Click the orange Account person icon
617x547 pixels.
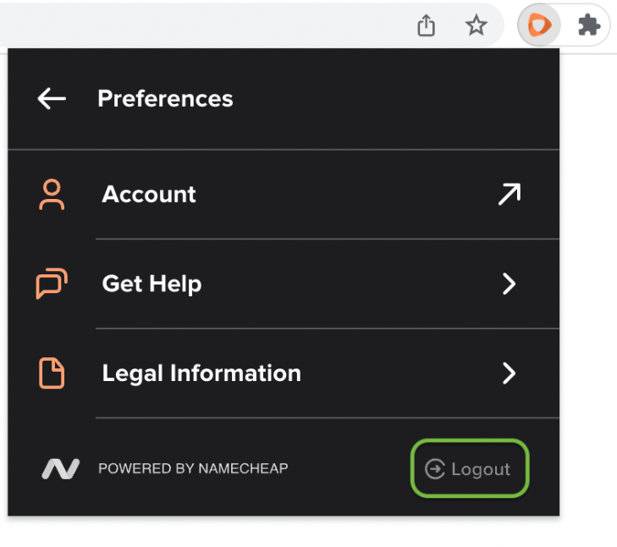52,195
